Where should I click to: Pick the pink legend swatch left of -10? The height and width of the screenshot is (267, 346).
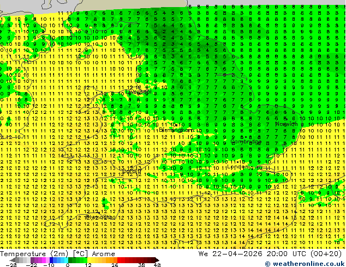[x=47, y=260]
